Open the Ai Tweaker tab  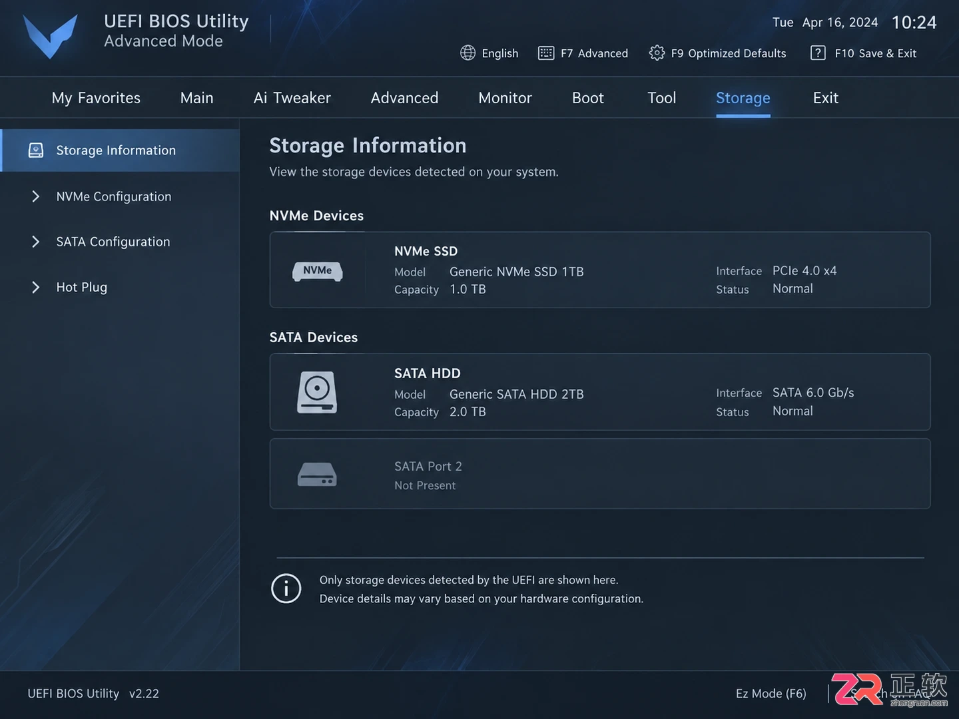point(292,98)
